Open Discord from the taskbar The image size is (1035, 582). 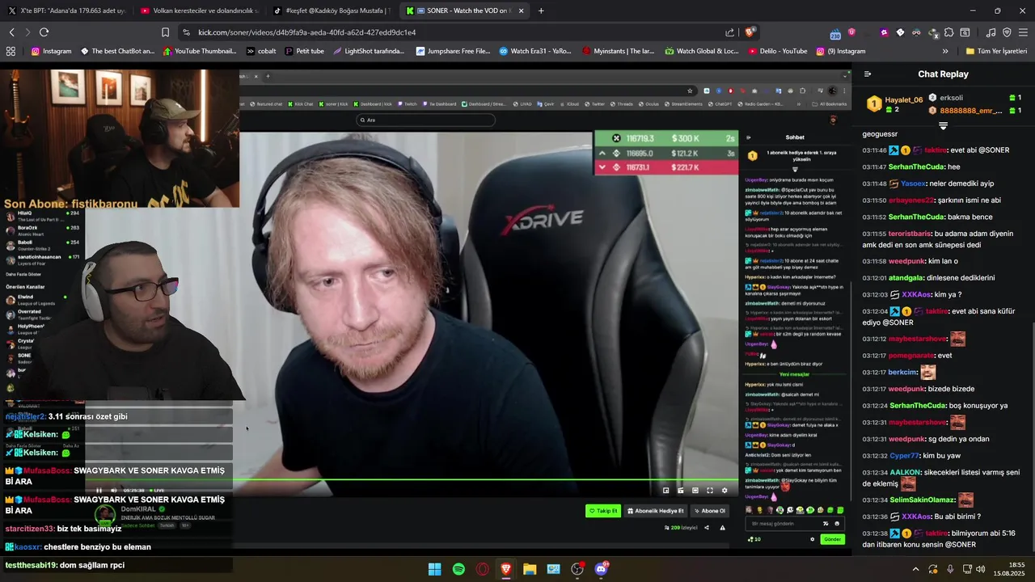tap(601, 569)
